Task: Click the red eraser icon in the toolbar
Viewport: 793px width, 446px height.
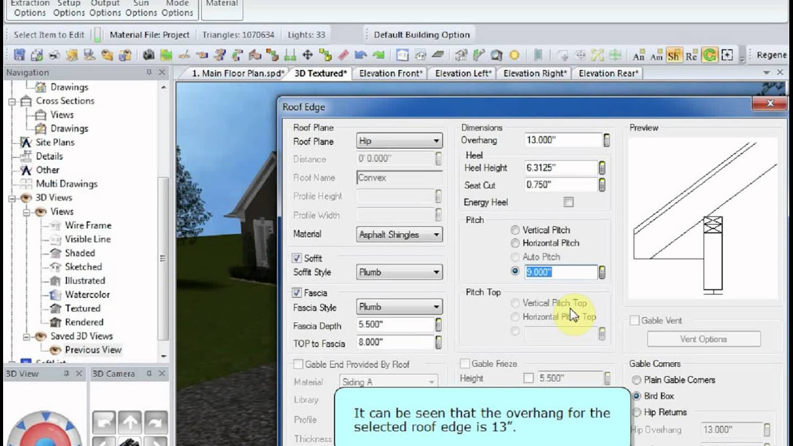Action: [343, 55]
